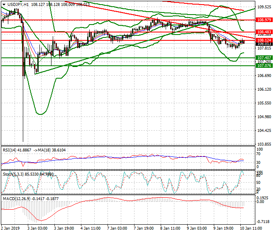Select the green 107.407 support price tag
This screenshot has height=233, width=274.
point(264,57)
